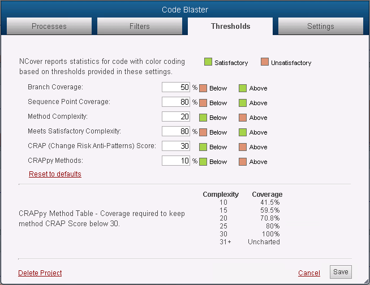Click the Meets Satisfactory Complexity field
The width and height of the screenshot is (370, 285).
click(176, 131)
